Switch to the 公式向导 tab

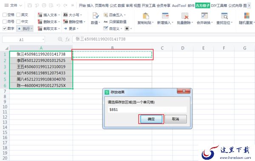click(x=235, y=6)
